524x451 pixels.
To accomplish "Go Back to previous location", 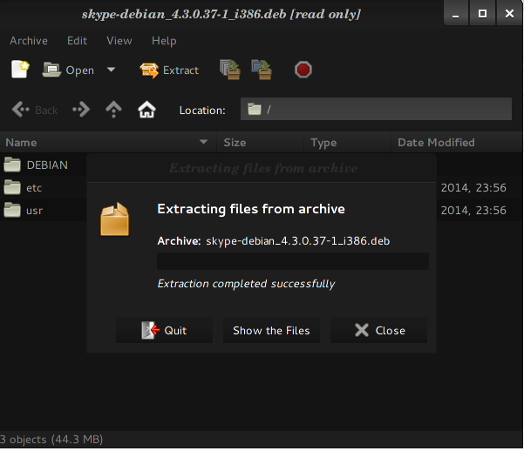I will pos(34,110).
